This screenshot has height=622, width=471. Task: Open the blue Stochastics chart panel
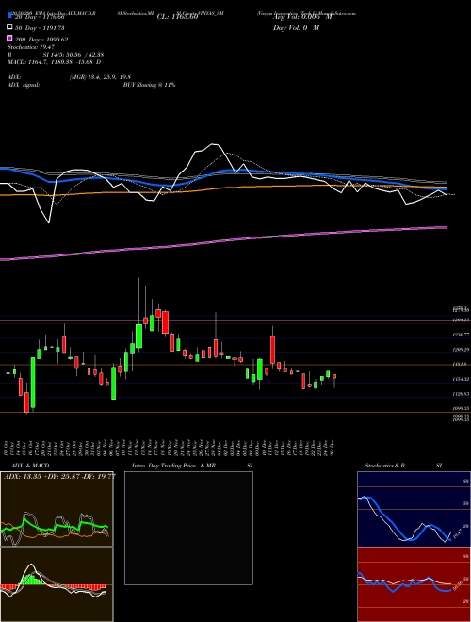(414, 509)
